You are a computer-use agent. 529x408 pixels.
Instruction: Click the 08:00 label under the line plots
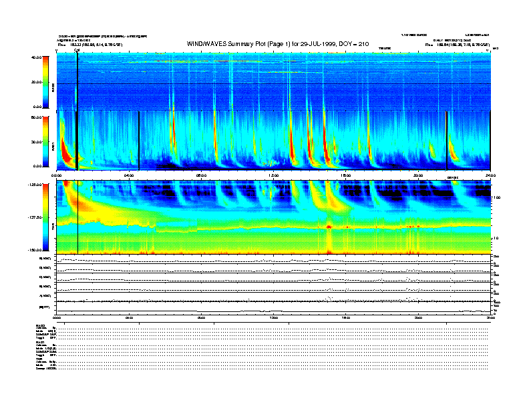tap(202, 317)
